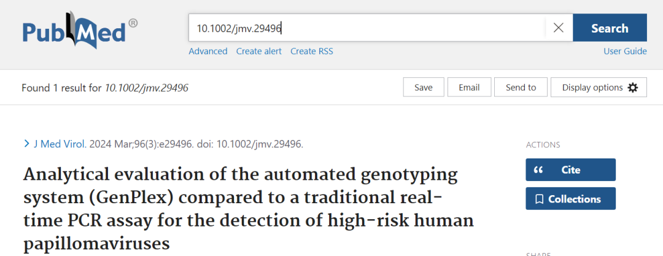Click the Email button
The image size is (663, 256).
[469, 88]
